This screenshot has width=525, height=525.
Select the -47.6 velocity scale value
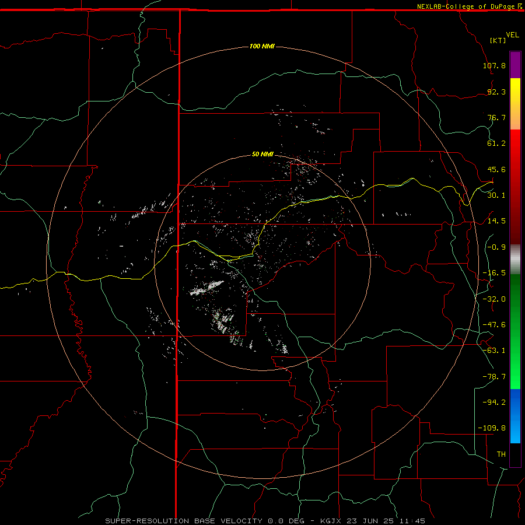494,325
